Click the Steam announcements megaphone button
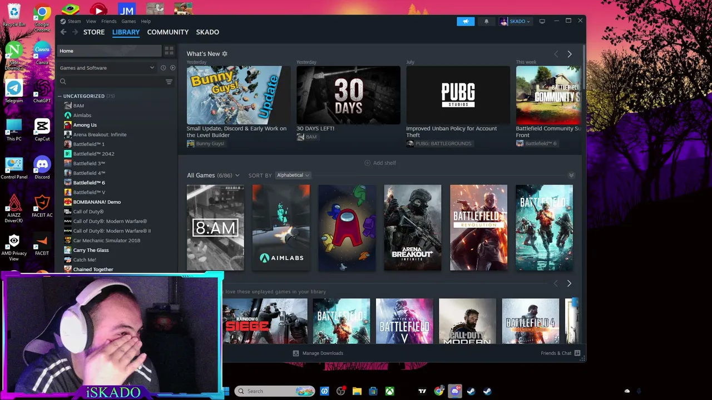This screenshot has height=400, width=712. point(466,21)
